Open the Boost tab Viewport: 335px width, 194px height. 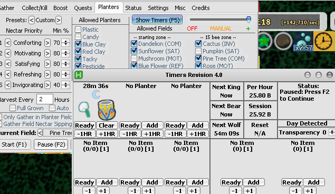click(x=61, y=8)
